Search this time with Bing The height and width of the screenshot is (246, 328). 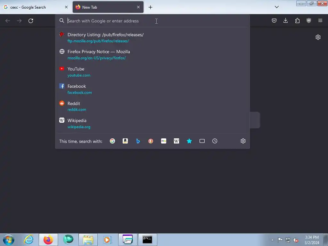coord(138,141)
